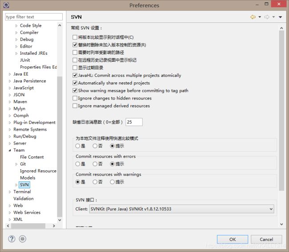
Task: Expand the Java EE node
Action: click(10, 74)
